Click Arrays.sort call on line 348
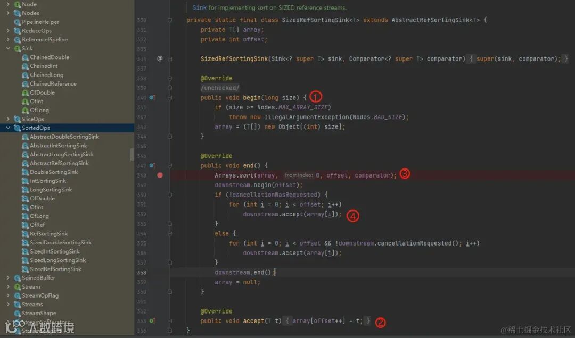575x338 pixels. [235, 175]
